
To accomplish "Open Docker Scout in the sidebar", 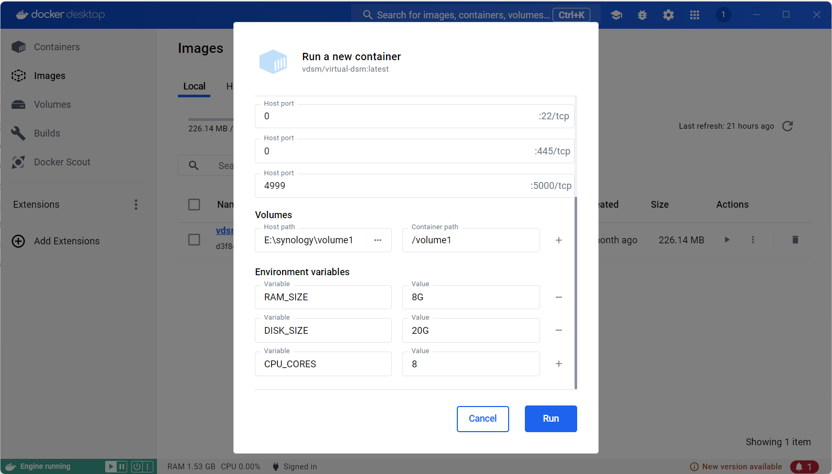I will click(62, 162).
